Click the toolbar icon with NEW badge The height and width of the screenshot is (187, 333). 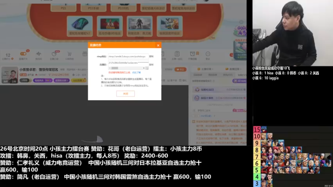pyautogui.click(x=54, y=54)
